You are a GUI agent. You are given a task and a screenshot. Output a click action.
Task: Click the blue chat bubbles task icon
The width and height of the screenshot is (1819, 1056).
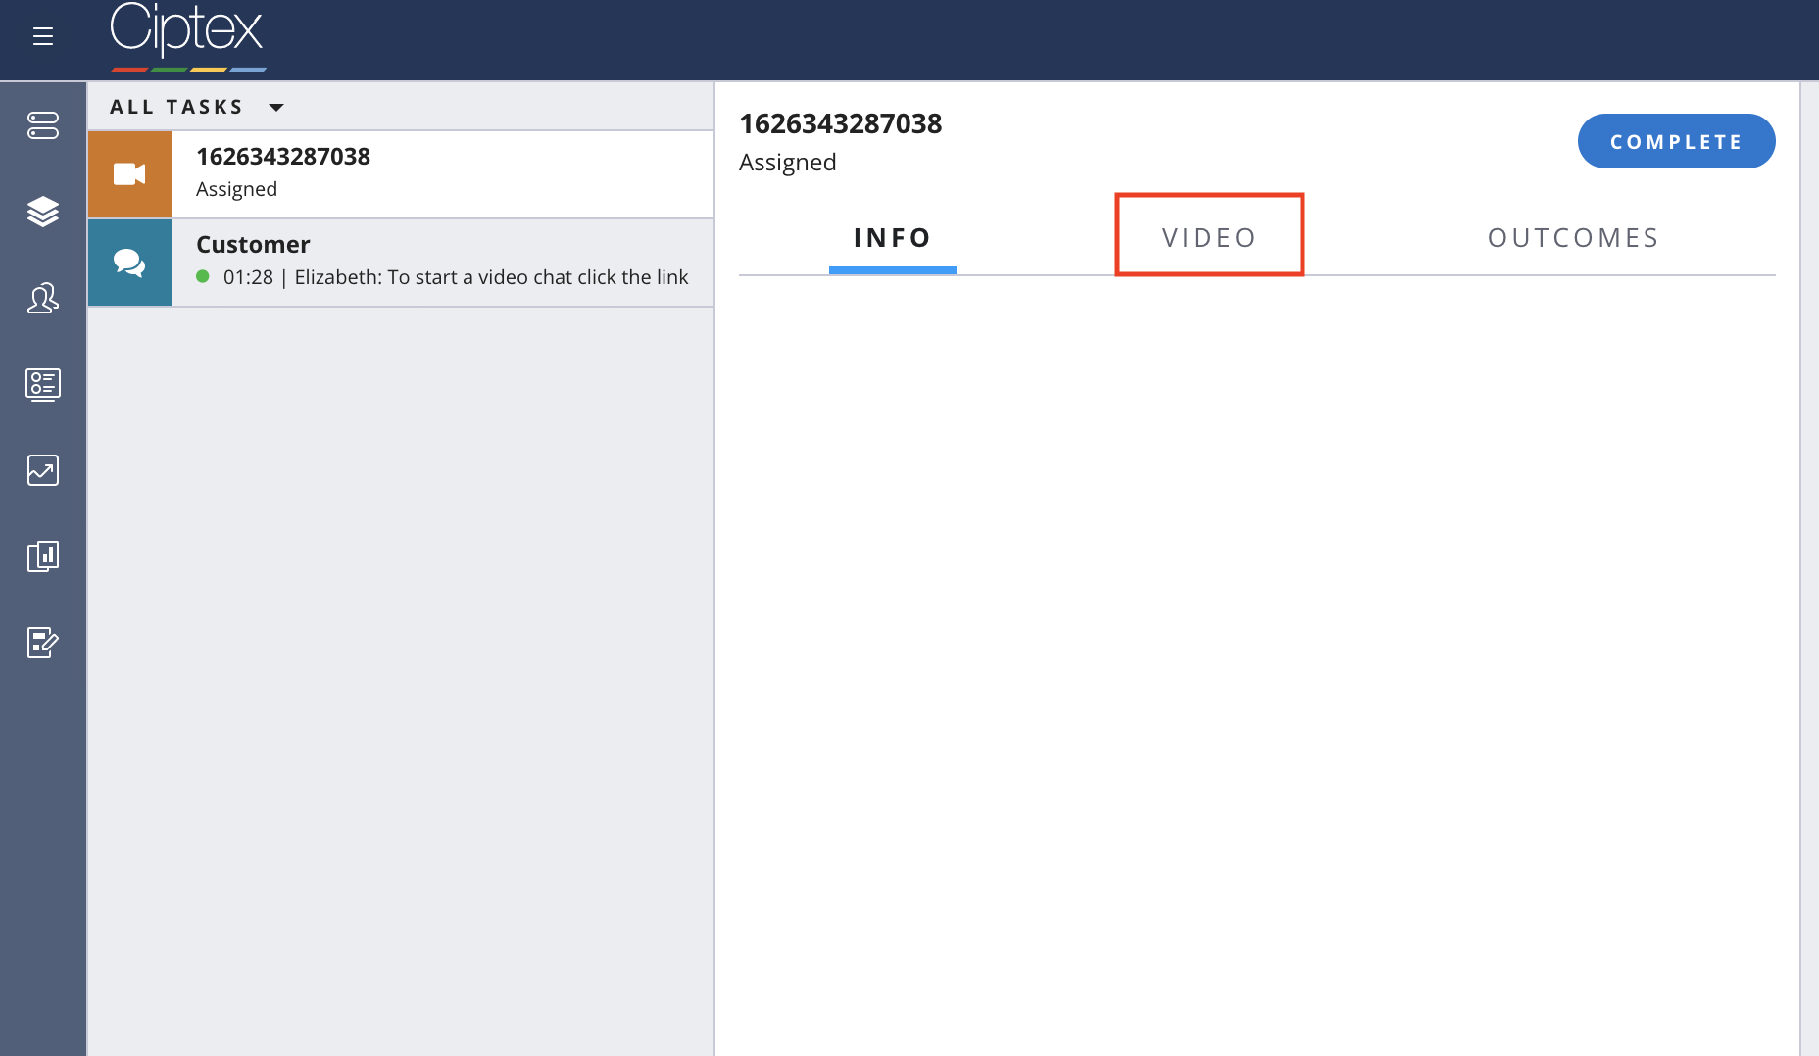[x=130, y=263]
